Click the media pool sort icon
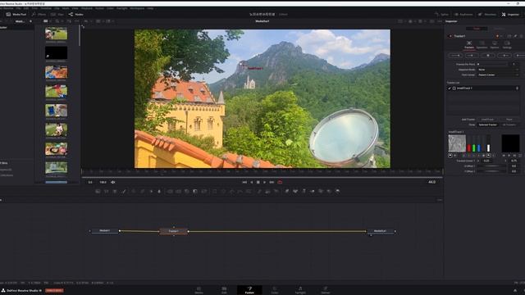The image size is (525, 295). click(x=69, y=21)
